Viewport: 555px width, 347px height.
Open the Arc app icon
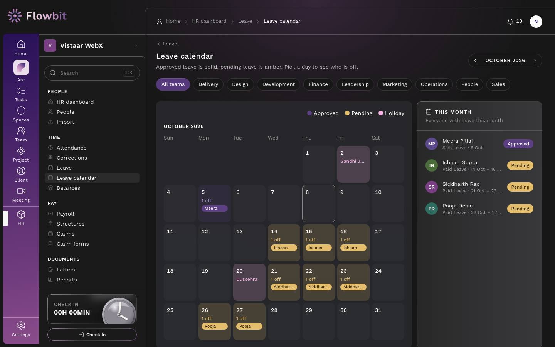[x=21, y=68]
